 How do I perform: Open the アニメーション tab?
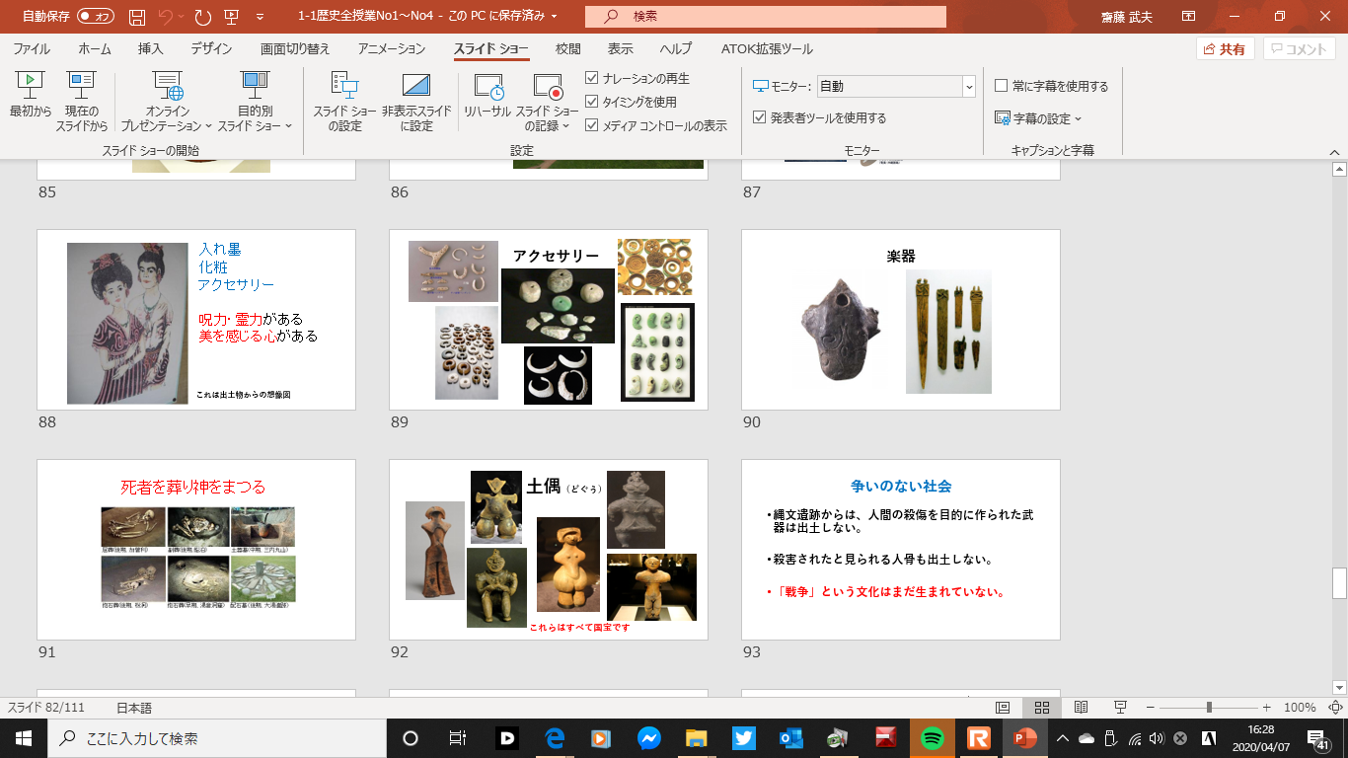pos(392,49)
